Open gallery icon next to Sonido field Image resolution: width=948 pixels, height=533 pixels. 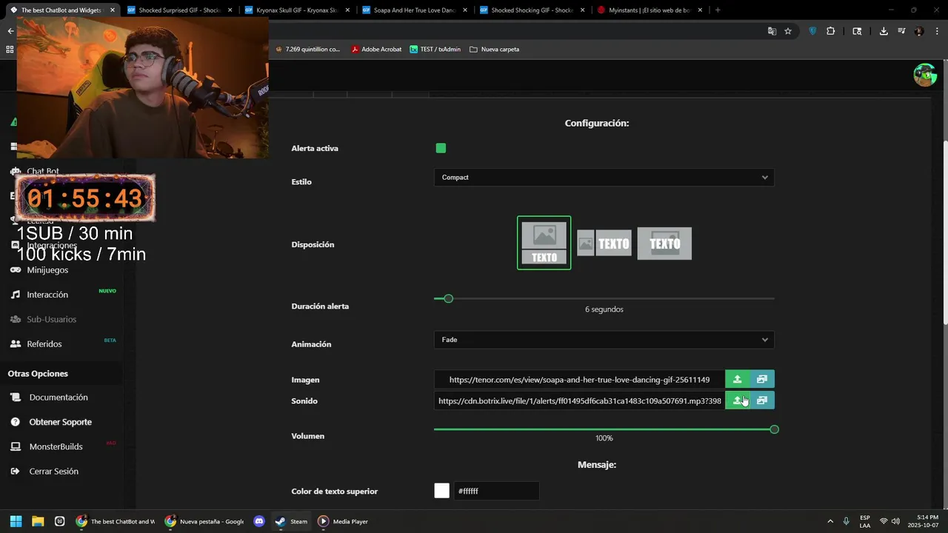click(x=762, y=400)
